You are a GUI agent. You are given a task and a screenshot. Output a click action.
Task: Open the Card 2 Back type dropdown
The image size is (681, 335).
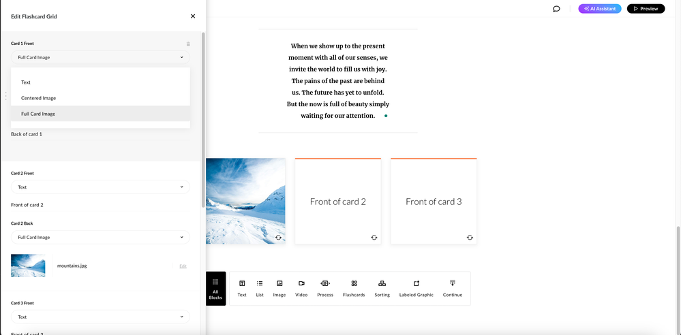point(100,238)
